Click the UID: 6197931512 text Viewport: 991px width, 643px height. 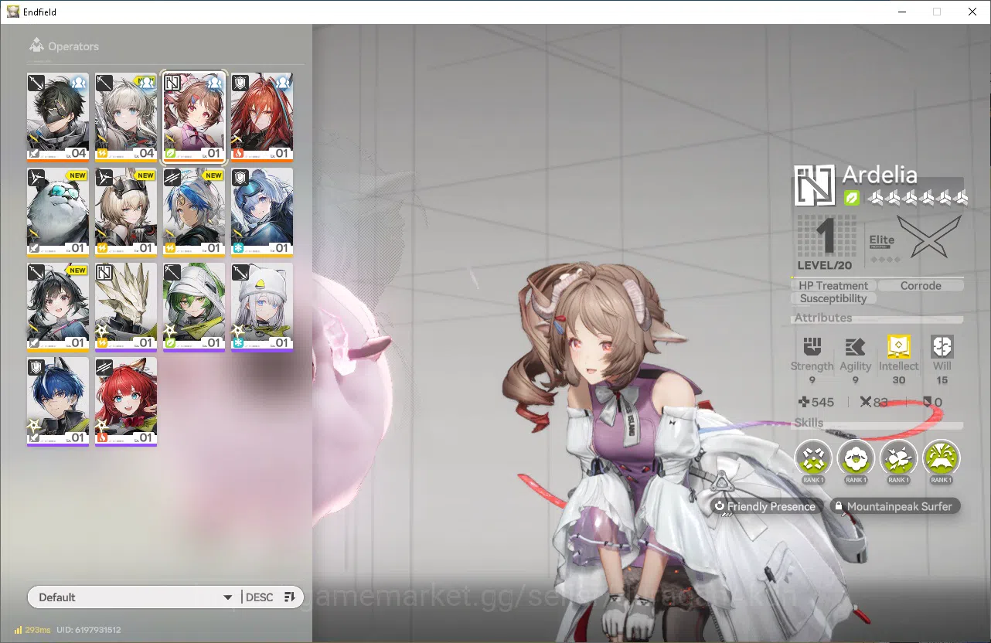click(x=88, y=630)
